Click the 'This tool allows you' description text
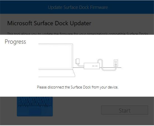Viewport: 154px width, 126px height. (x=78, y=34)
